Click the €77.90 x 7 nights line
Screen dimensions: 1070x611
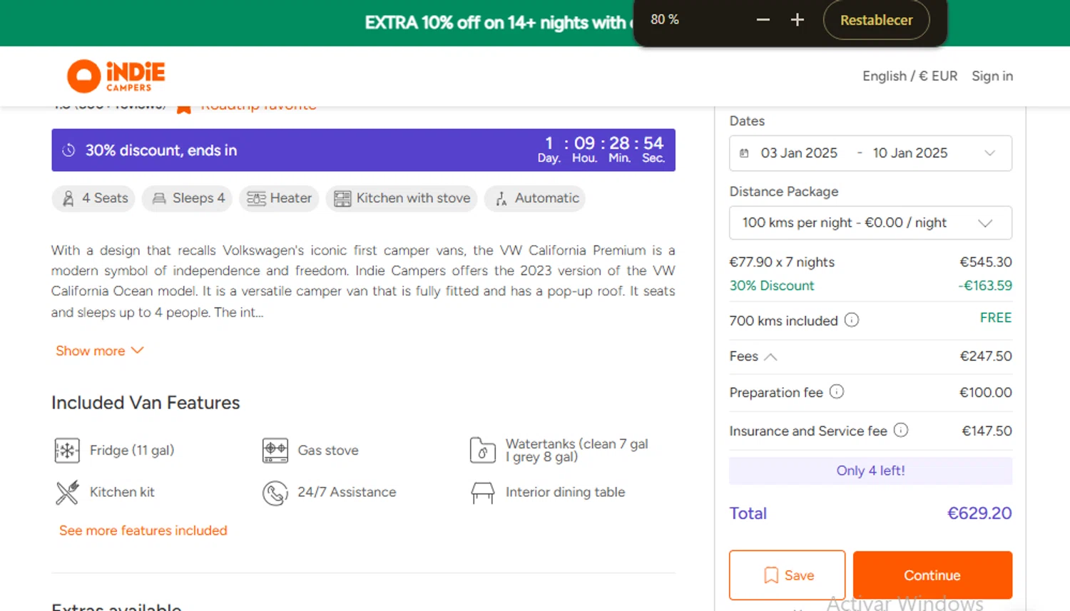pyautogui.click(x=870, y=262)
